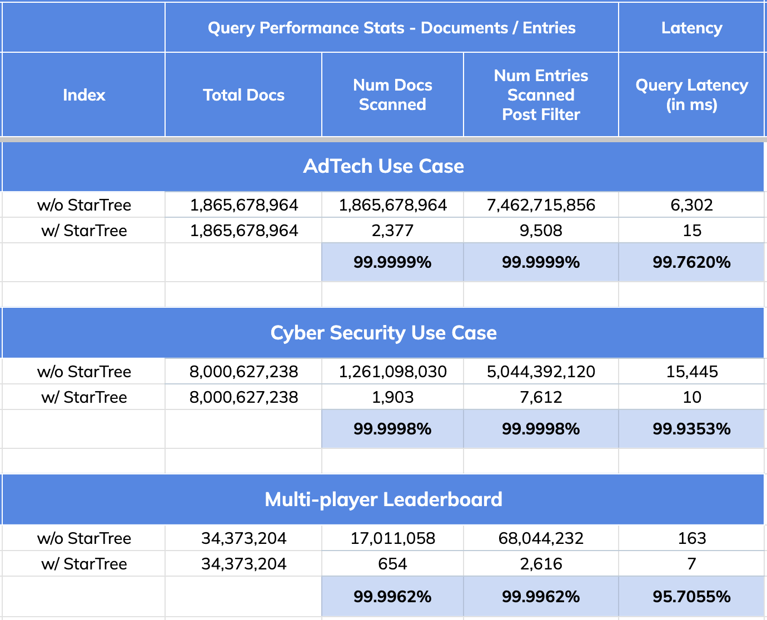
Task: Click the 99.7620% latency improvement cell
Action: [691, 262]
